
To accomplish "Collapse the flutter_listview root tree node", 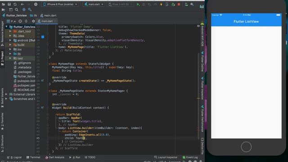I will tap(6, 27).
